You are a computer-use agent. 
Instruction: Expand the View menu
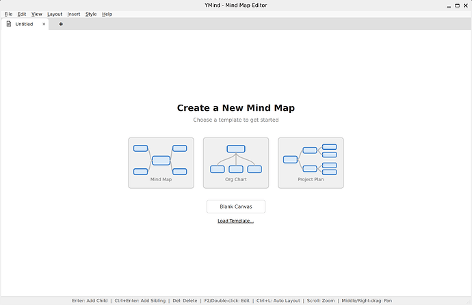(x=36, y=14)
